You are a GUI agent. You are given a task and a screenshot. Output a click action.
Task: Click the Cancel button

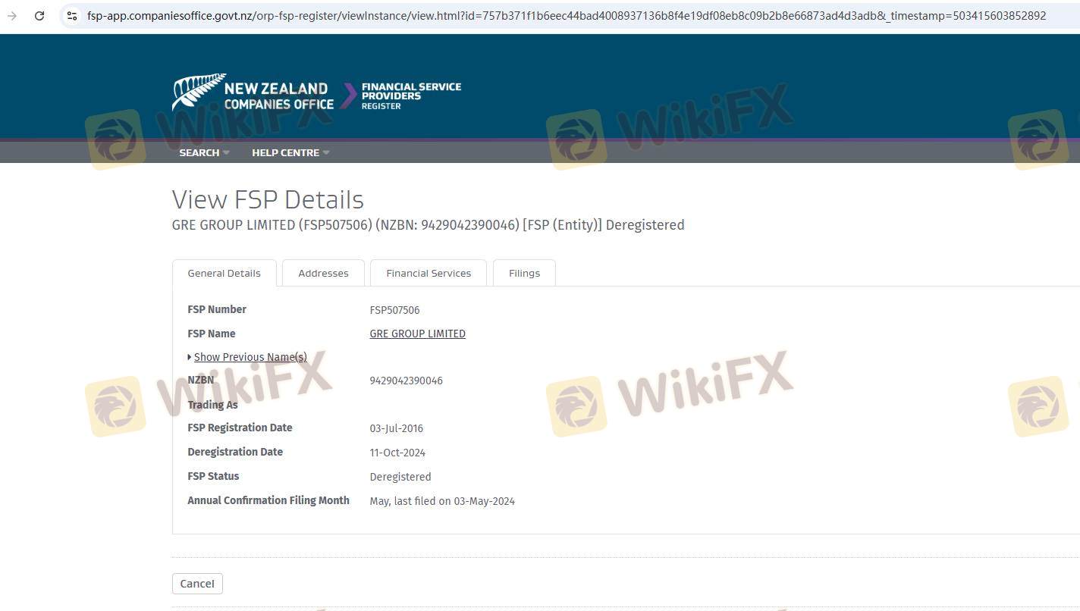(197, 584)
